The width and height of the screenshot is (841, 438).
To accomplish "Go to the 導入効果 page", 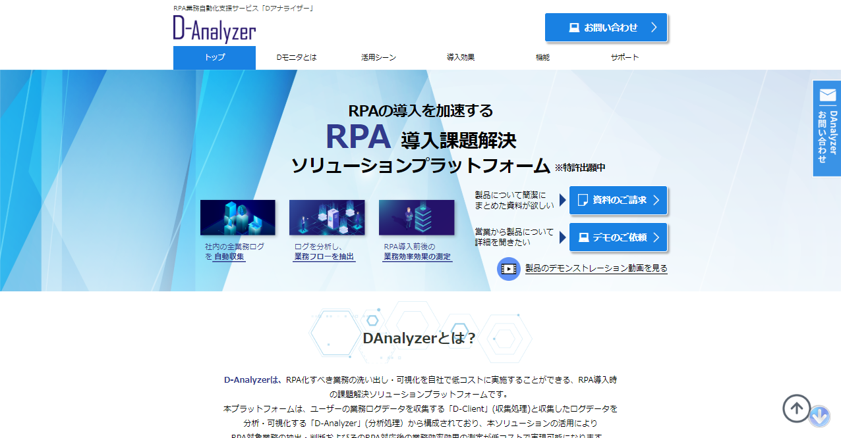I will pos(461,58).
